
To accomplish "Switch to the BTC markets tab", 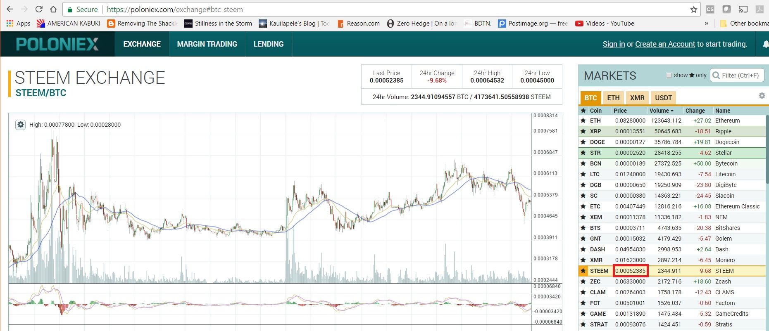I will pyautogui.click(x=590, y=98).
